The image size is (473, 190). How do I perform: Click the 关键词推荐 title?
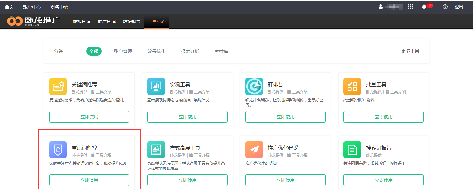tap(84, 84)
